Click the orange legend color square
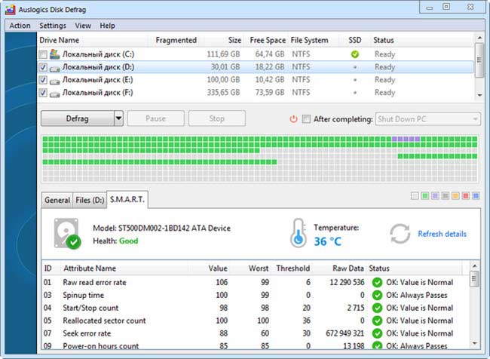The width and height of the screenshot is (490, 359). click(455, 196)
